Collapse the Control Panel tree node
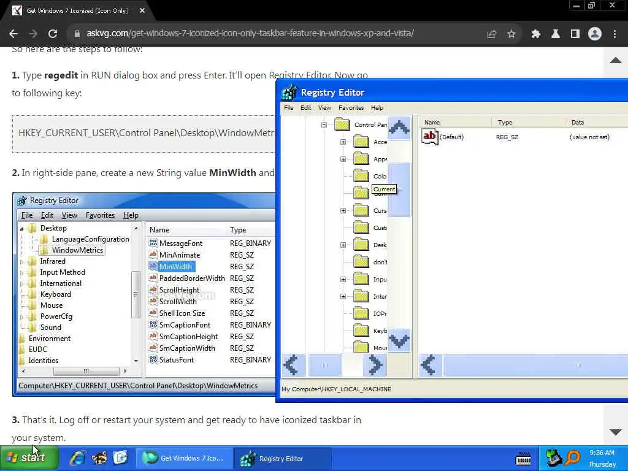This screenshot has width=628, height=471. tap(324, 125)
